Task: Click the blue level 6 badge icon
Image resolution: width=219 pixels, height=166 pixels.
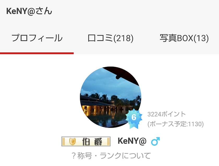Action: [x=134, y=119]
